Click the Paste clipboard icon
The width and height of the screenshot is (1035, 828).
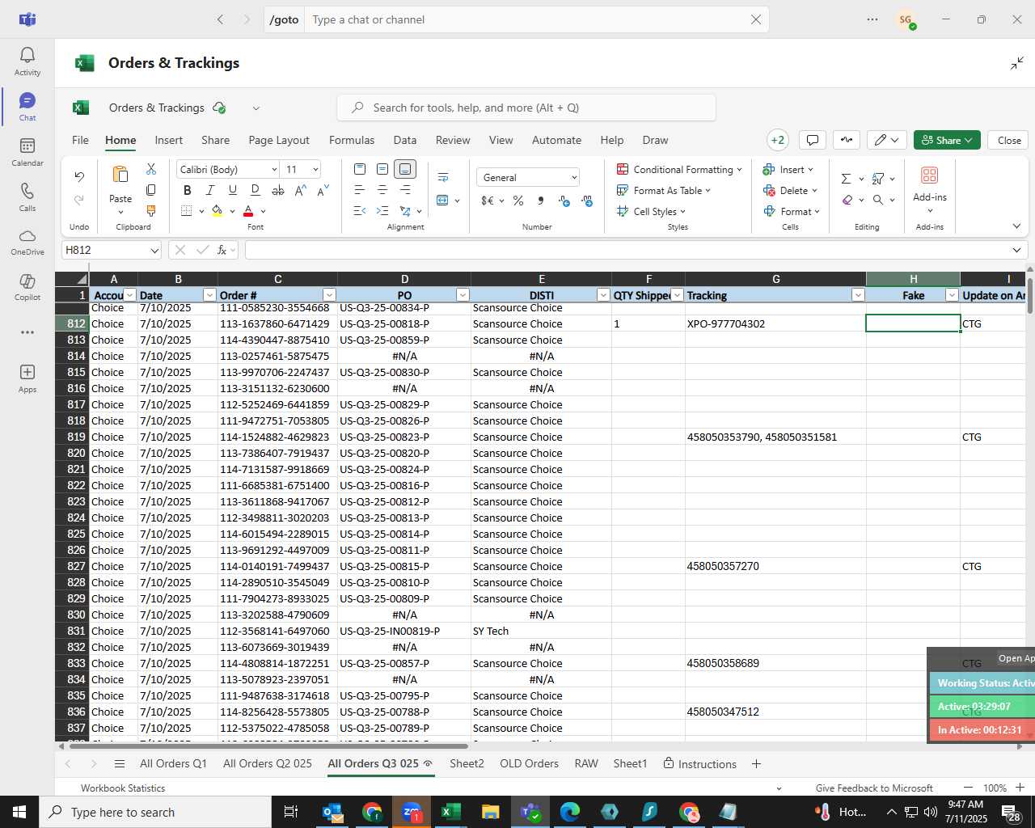pyautogui.click(x=120, y=175)
